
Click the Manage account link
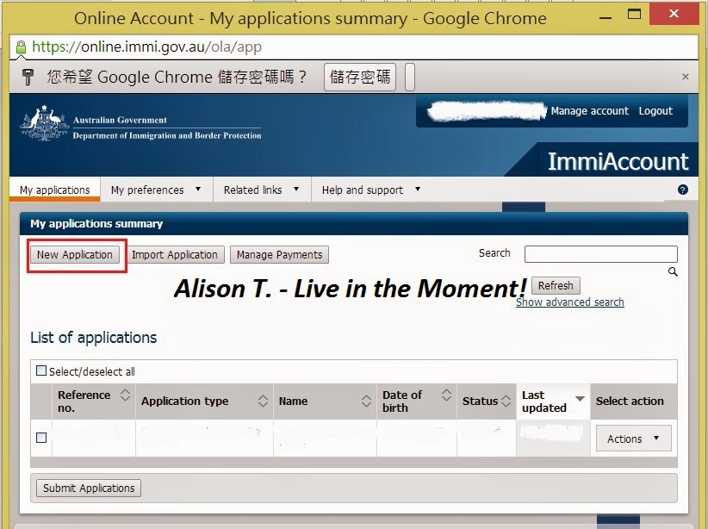590,110
